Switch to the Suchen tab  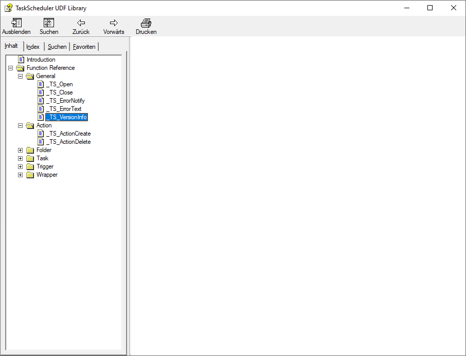[x=57, y=47]
